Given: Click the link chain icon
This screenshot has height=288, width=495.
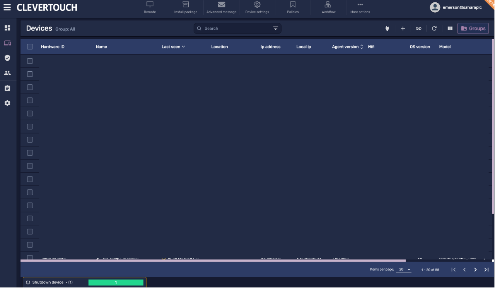Looking at the screenshot, I should [x=418, y=28].
